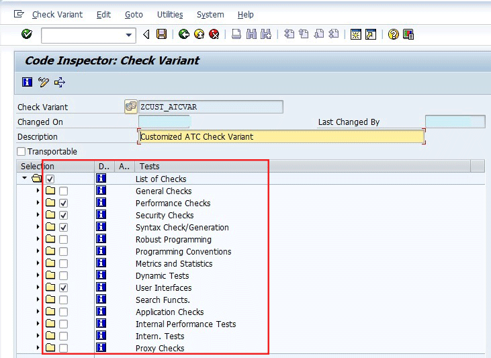The height and width of the screenshot is (358, 491).
Task: Click the yellow Exit arrow icon
Action: pos(199,34)
